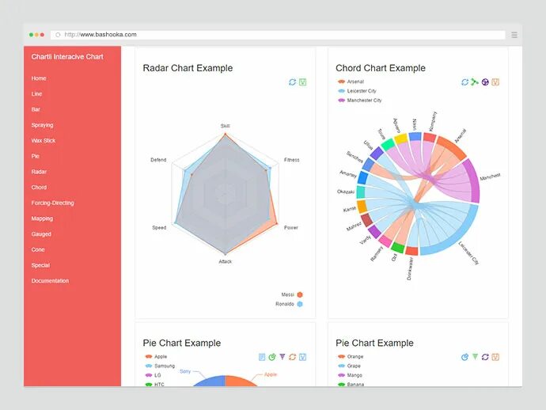This screenshot has height=410, width=546.
Task: Click the purple Manchester arc segment
Action: (473, 180)
